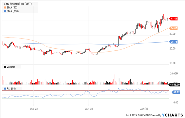Click the blue 25.74 SMA flag
Viewport: 185px width, 118px height.
tap(173, 42)
